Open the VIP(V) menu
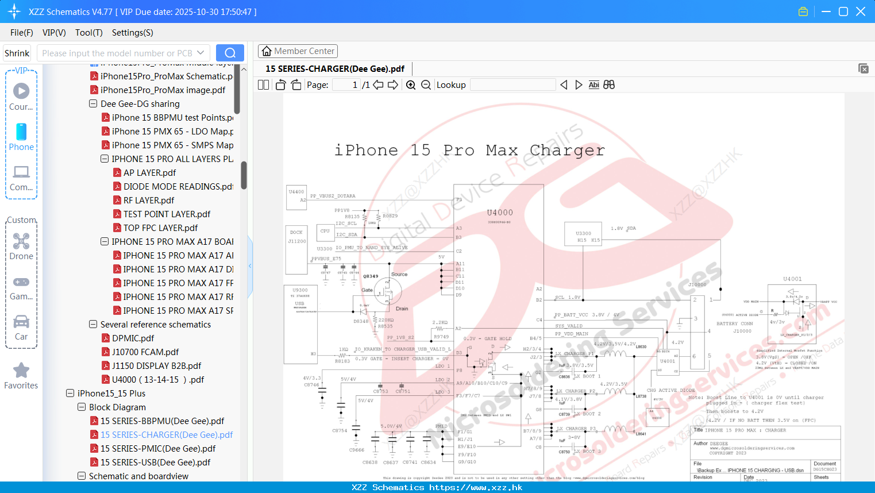The height and width of the screenshot is (493, 875). tap(54, 33)
